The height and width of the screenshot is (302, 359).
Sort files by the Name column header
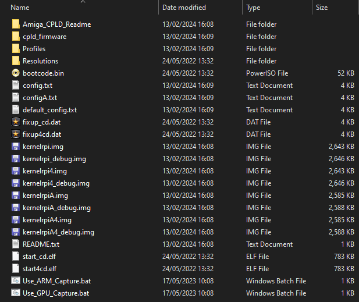(20, 8)
